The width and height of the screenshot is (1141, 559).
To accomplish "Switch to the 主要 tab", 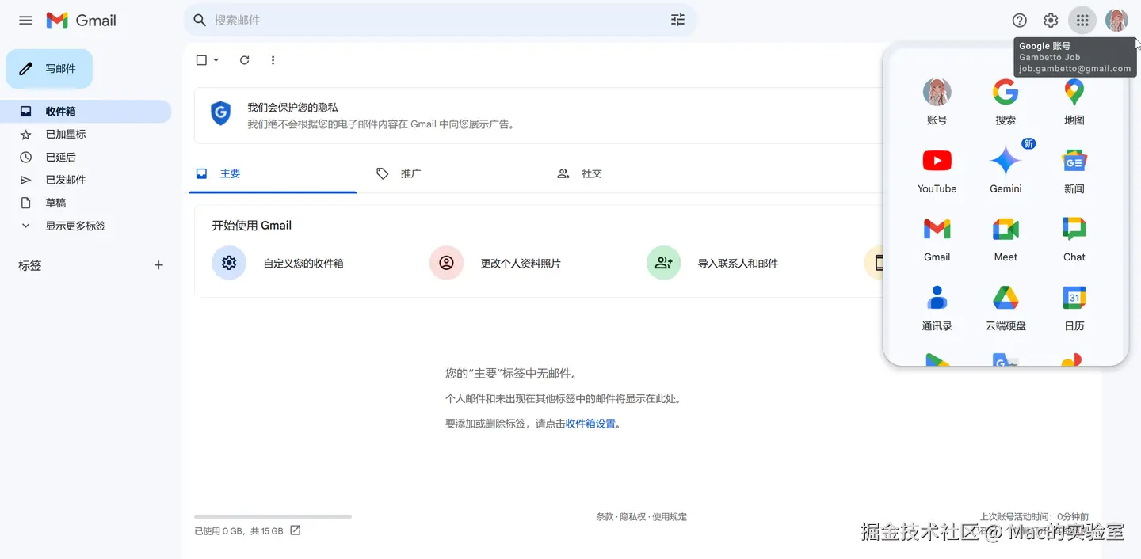I will tap(273, 173).
